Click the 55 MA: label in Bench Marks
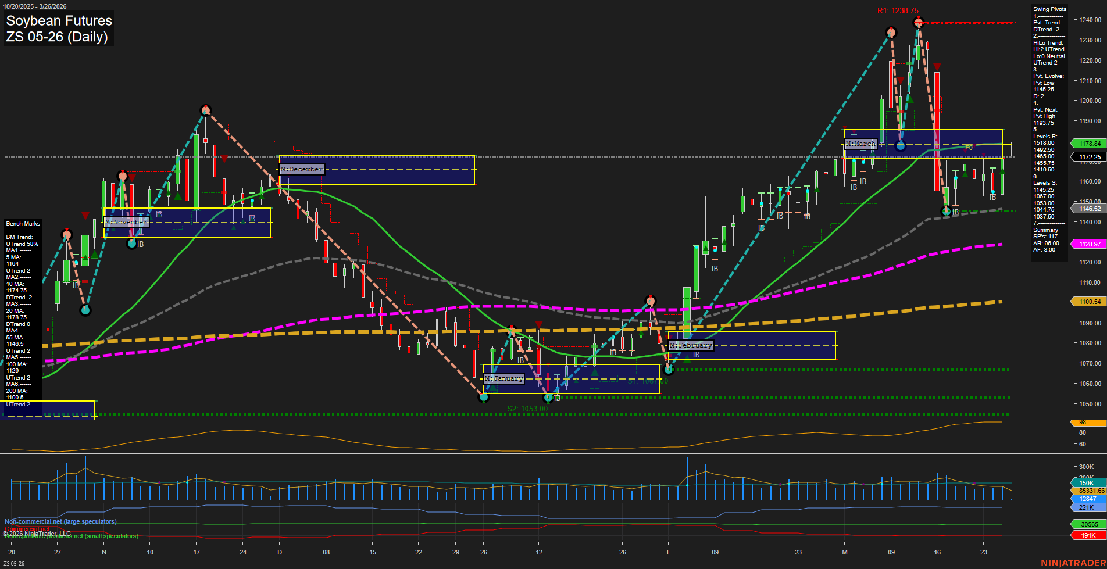1107x569 pixels. [x=15, y=338]
